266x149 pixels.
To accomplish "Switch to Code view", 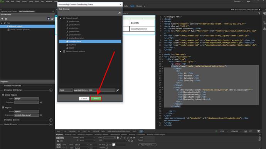I will click(x=126, y=6).
